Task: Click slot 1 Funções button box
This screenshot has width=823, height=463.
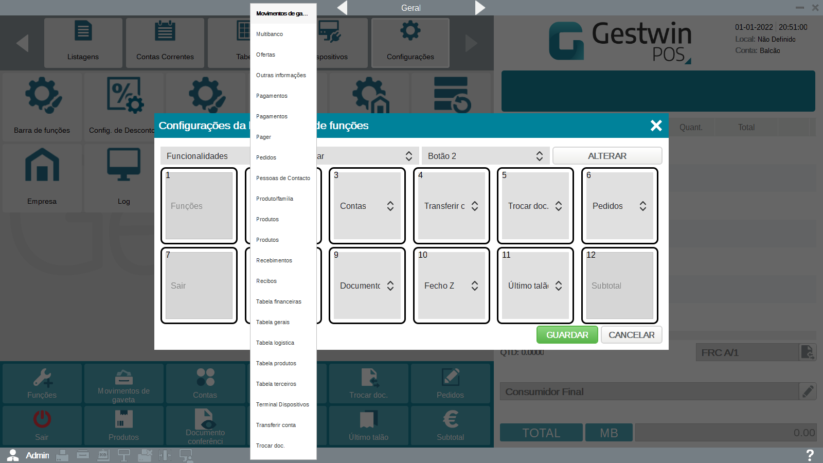Action: click(x=199, y=206)
